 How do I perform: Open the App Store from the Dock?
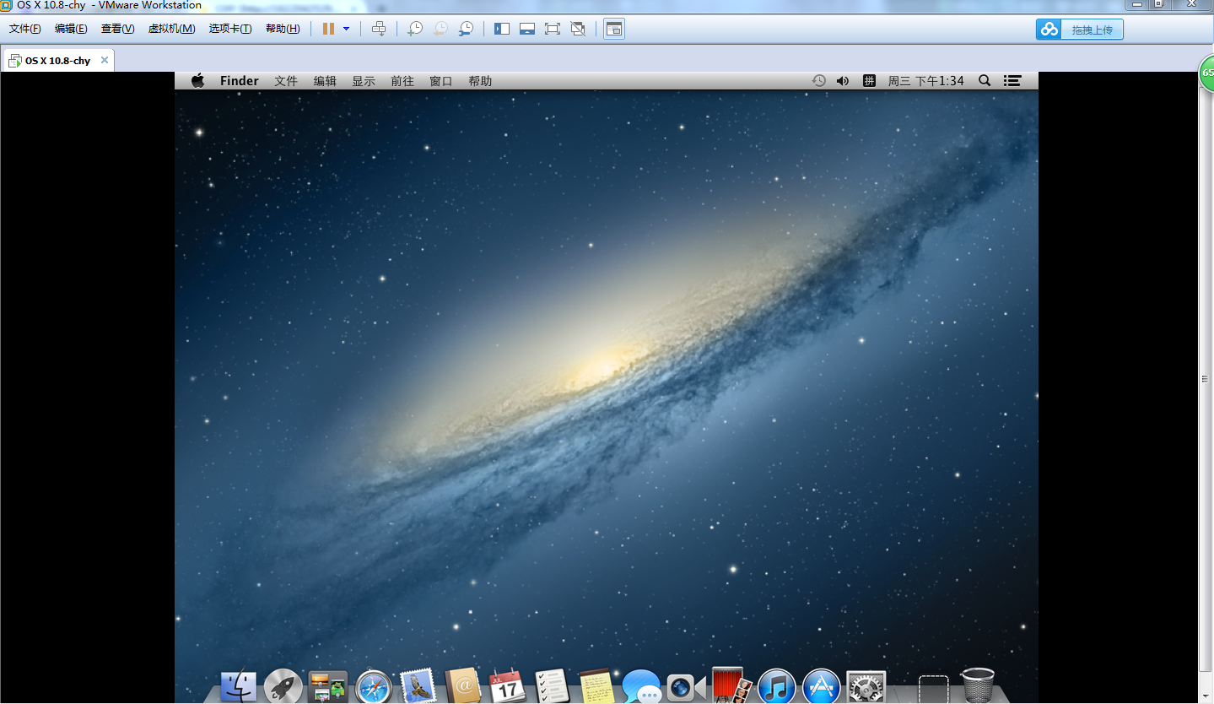[822, 687]
